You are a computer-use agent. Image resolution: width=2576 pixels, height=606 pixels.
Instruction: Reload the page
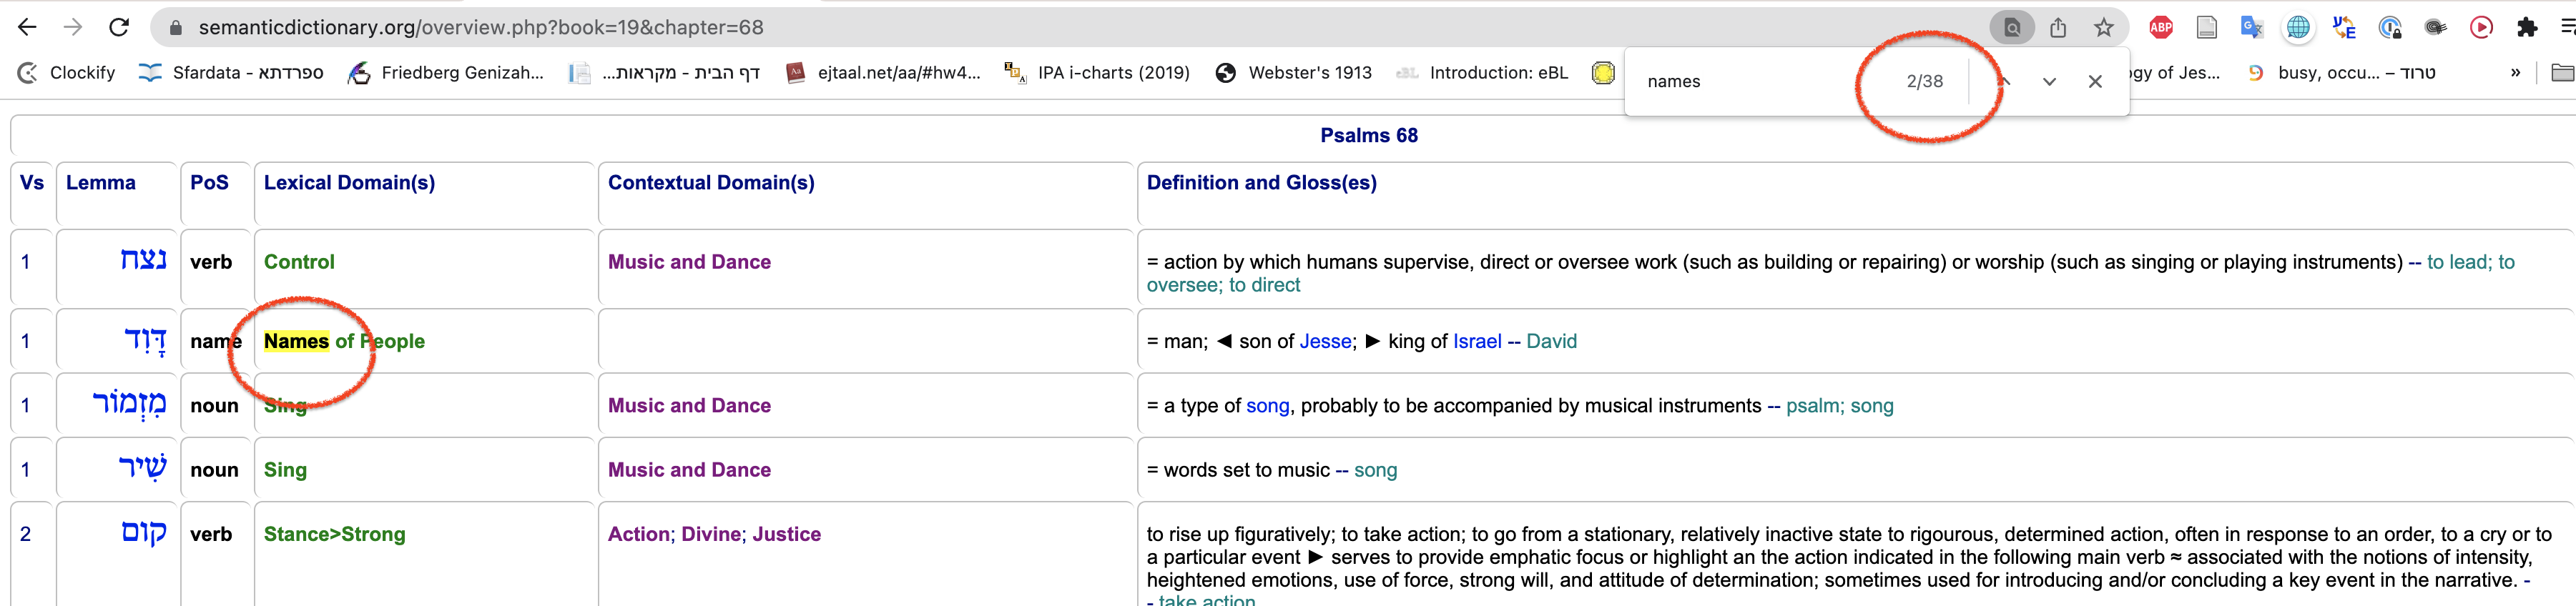pyautogui.click(x=119, y=27)
